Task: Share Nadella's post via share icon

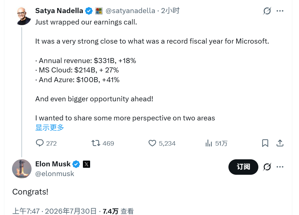Action: [280, 143]
